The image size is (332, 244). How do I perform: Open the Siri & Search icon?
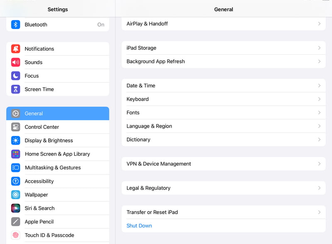15,208
